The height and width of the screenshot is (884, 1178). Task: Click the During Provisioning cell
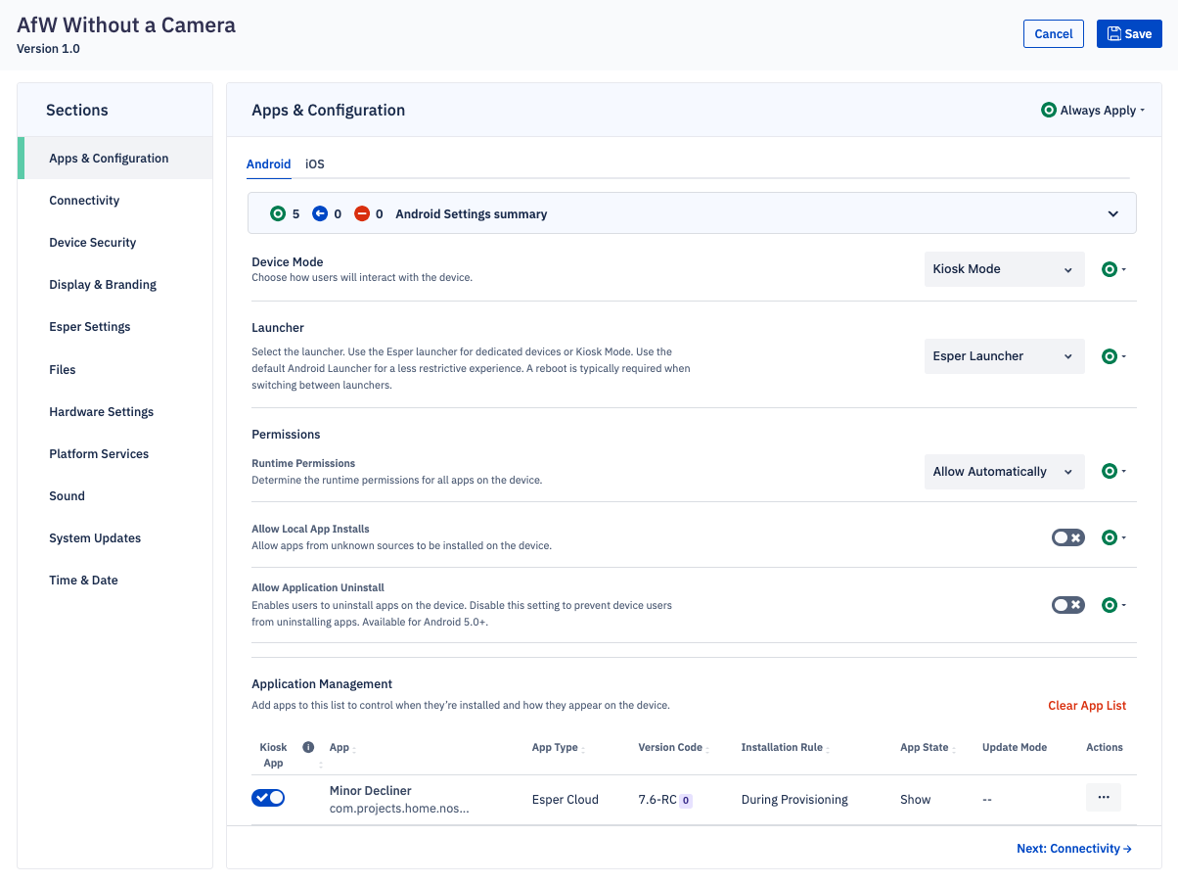click(x=794, y=800)
